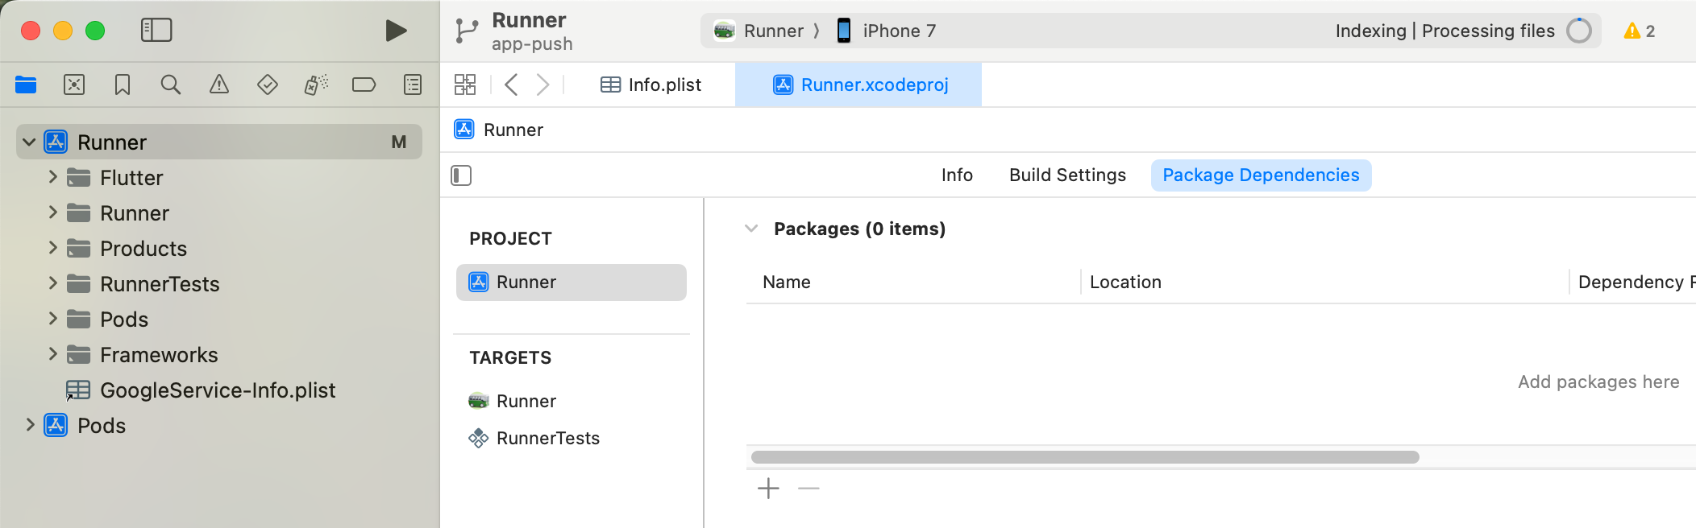Click the modified M status badge

tap(399, 142)
